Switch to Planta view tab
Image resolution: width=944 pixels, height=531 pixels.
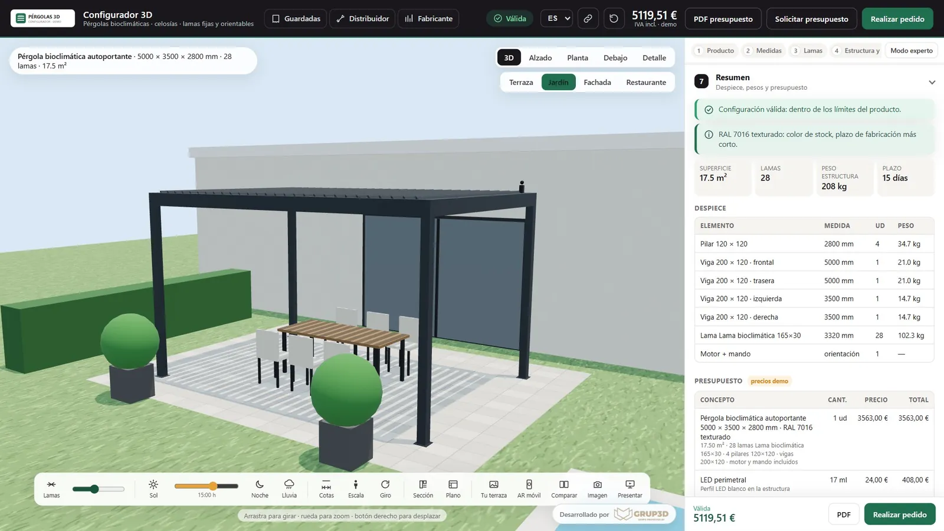(x=578, y=58)
